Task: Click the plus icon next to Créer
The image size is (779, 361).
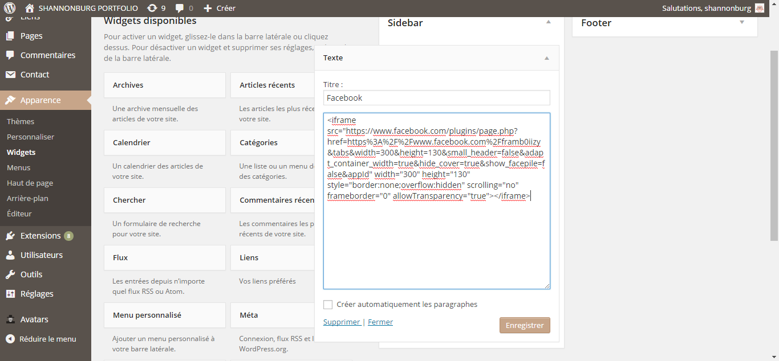Action: (208, 8)
